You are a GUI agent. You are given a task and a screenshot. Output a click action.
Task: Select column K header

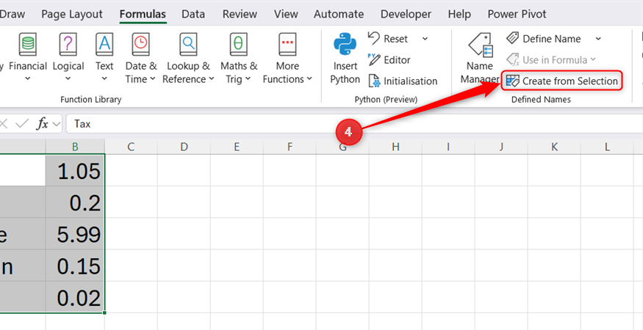(554, 147)
